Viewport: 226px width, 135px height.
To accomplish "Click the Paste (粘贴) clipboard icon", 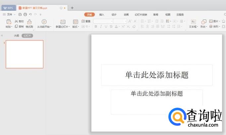I will 8,22.
